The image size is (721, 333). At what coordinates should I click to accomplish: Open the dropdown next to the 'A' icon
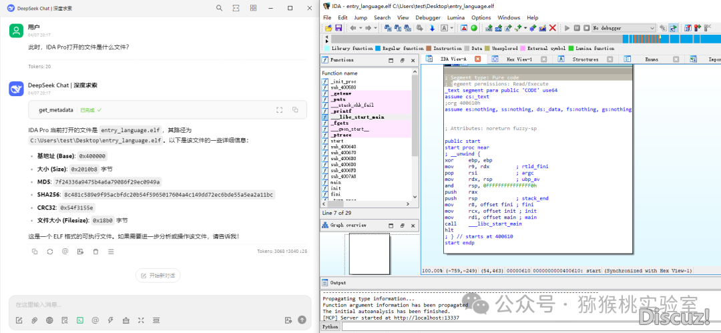click(451, 28)
